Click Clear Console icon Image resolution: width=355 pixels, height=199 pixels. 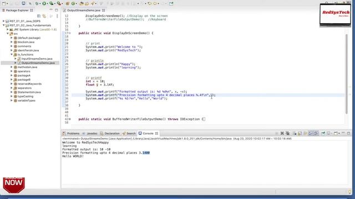pyautogui.click(x=295, y=133)
